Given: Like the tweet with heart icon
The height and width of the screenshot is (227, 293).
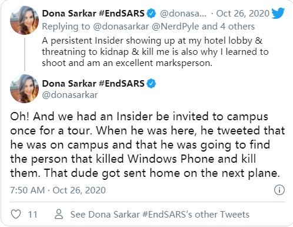Looking at the screenshot, I should click(16, 214).
